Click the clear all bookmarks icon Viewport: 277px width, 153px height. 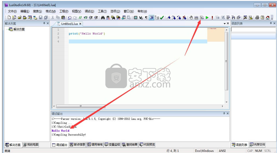coord(184,18)
